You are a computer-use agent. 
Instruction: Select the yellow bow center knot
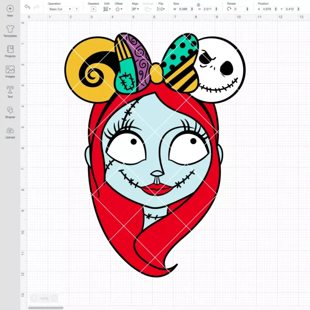tap(156, 73)
